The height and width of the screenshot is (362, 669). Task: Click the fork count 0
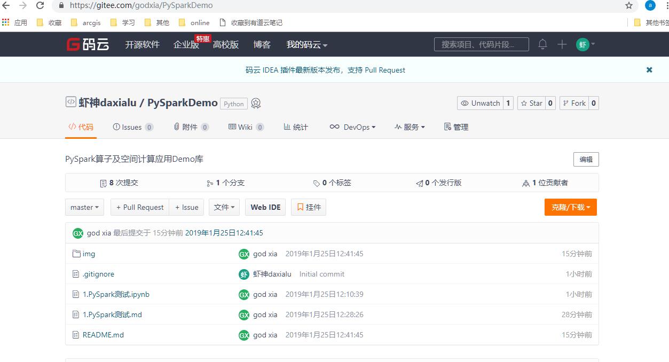[594, 103]
